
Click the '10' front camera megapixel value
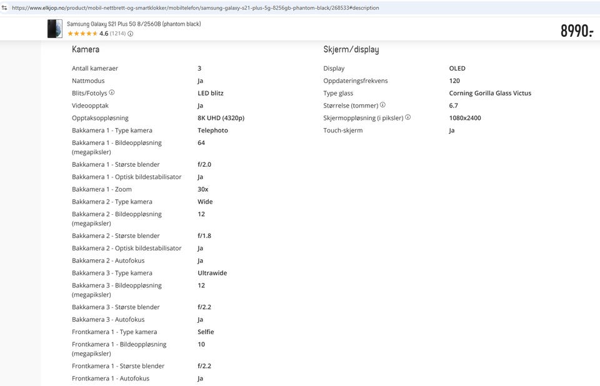click(x=201, y=344)
